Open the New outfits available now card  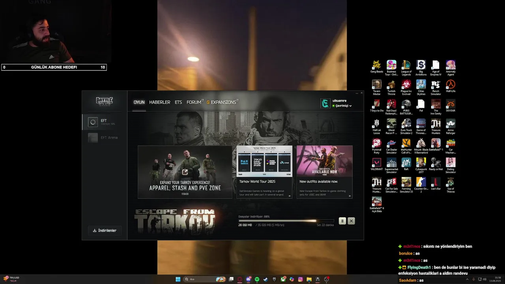(x=324, y=172)
